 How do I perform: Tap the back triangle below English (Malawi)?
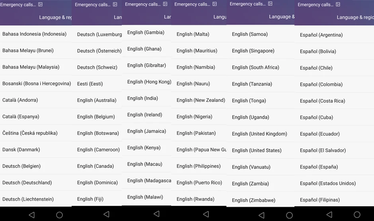click(157, 213)
